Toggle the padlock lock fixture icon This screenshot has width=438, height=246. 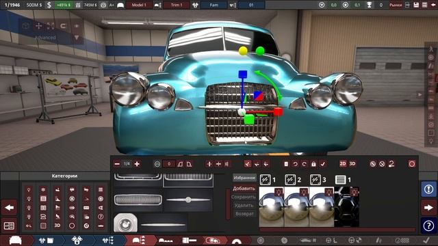click(x=313, y=164)
